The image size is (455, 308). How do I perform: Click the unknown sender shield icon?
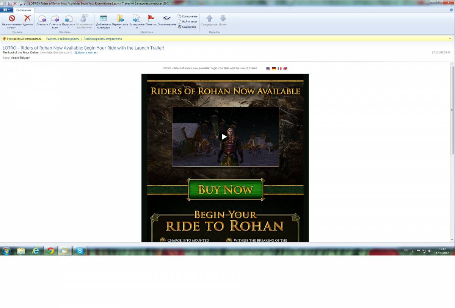tap(4, 39)
